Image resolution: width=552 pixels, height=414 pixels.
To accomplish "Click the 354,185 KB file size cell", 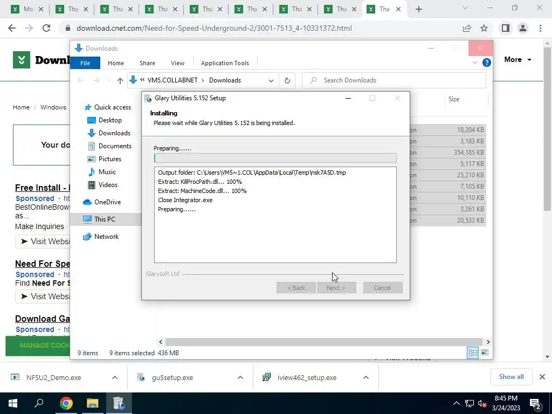I will pyautogui.click(x=468, y=153).
